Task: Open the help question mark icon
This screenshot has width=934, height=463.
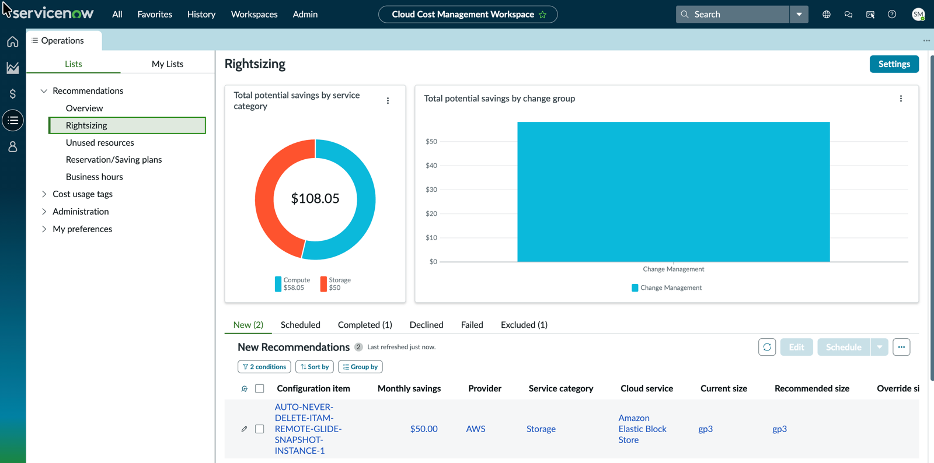Action: coord(892,14)
